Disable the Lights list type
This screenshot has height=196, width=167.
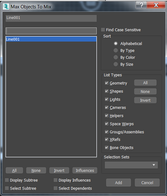coord(107,99)
